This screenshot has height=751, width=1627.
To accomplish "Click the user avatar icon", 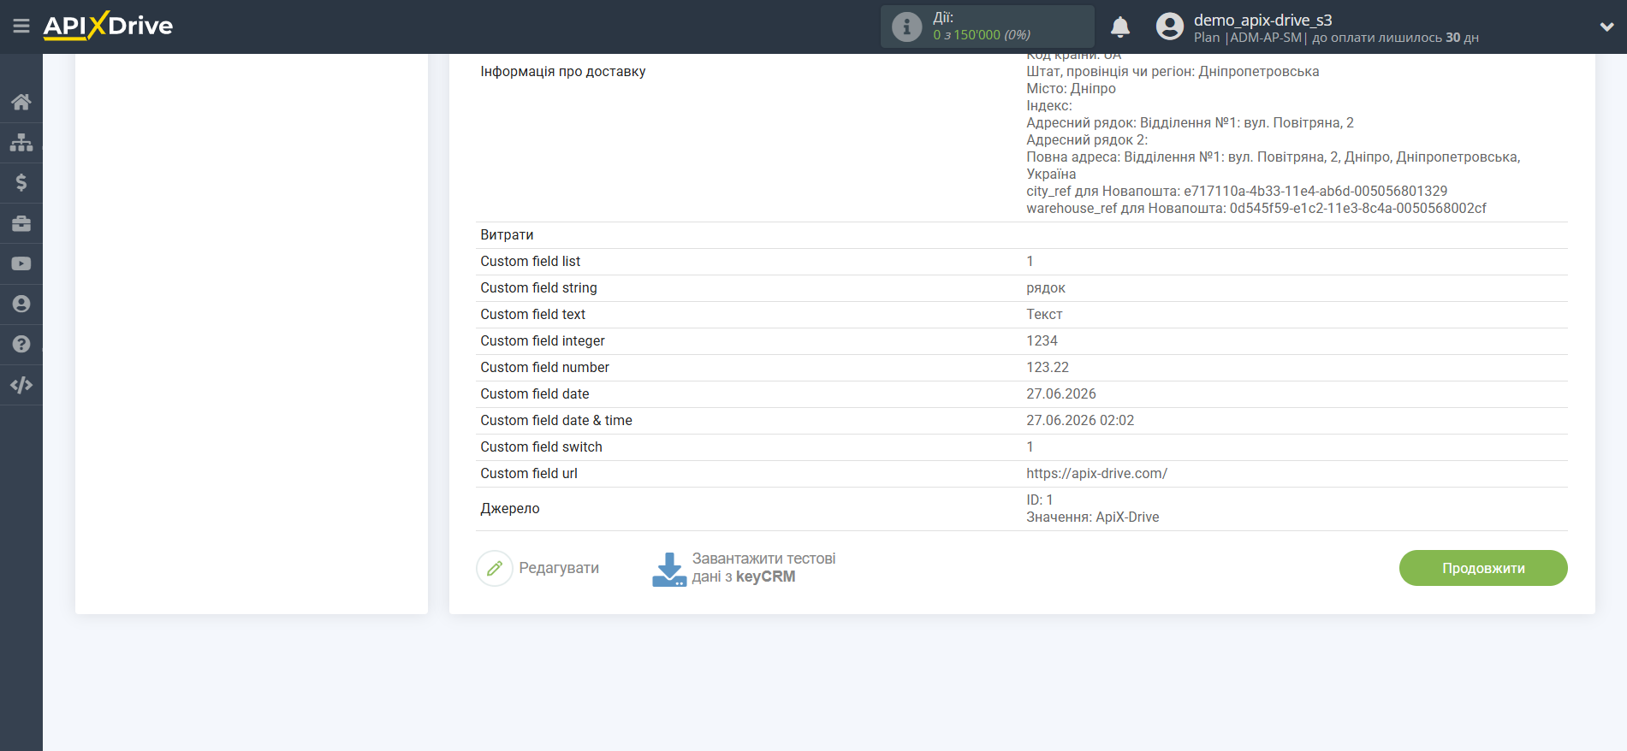I will click(x=1170, y=27).
